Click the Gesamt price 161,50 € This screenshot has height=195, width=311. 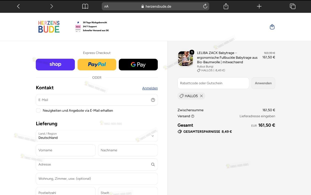pos(267,125)
